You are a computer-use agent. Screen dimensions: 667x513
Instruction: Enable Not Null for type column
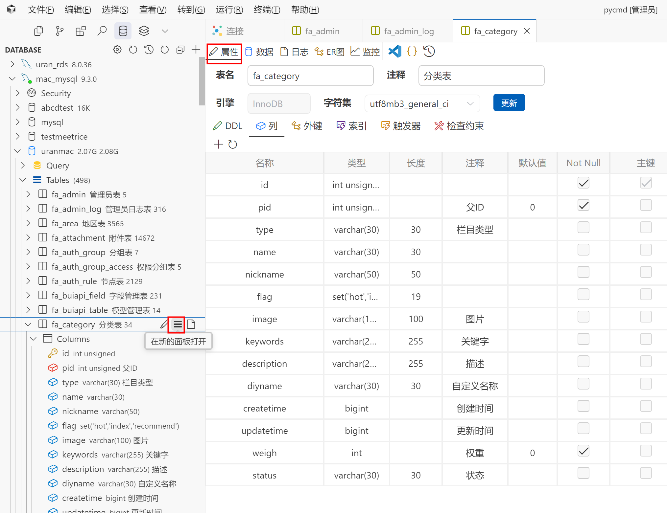coord(583,228)
